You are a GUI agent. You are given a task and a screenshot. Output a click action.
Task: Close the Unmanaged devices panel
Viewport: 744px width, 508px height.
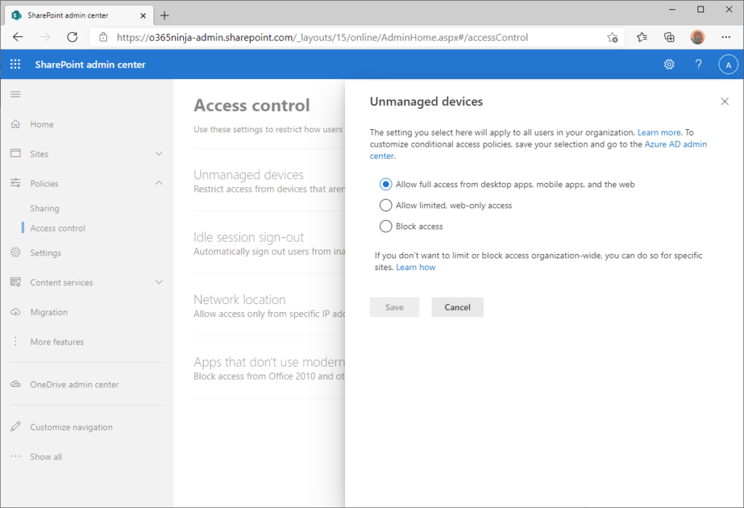pyautogui.click(x=724, y=102)
